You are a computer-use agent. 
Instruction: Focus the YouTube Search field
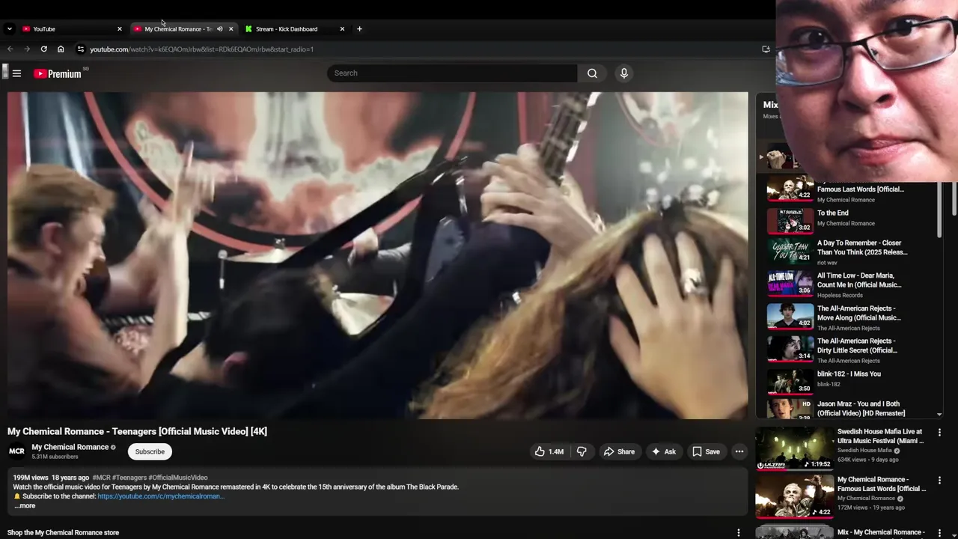click(452, 73)
